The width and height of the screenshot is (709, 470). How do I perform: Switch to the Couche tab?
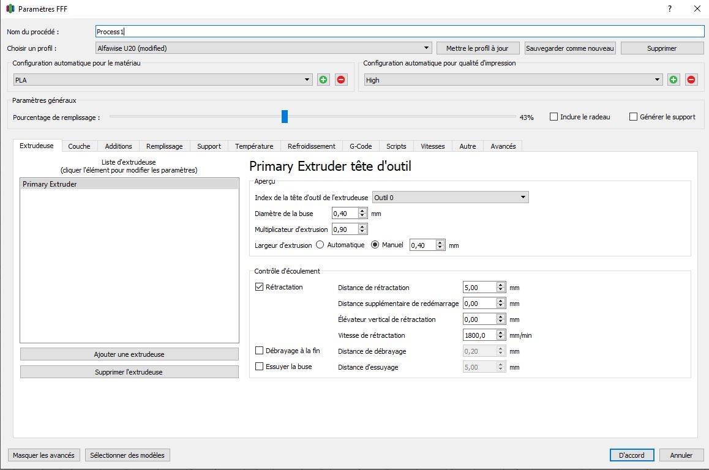pos(79,146)
